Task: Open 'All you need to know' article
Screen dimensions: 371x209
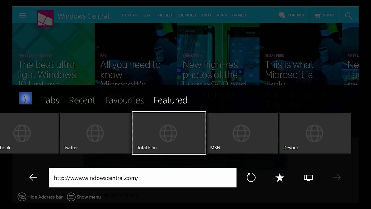Action: pos(136,54)
